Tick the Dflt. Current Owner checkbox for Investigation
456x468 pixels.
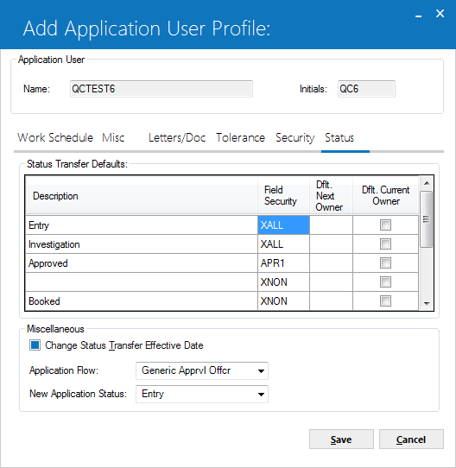point(385,243)
